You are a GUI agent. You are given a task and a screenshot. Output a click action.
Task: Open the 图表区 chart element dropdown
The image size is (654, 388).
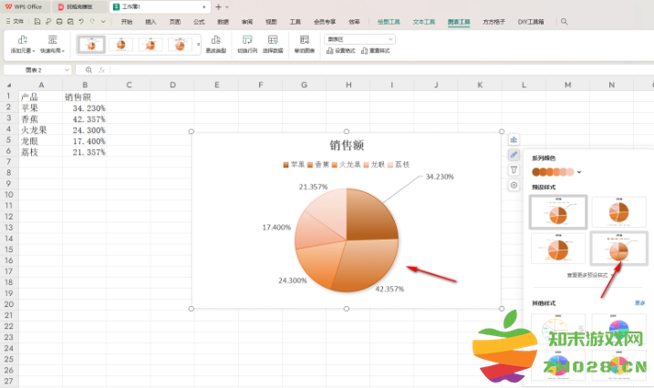(x=359, y=39)
